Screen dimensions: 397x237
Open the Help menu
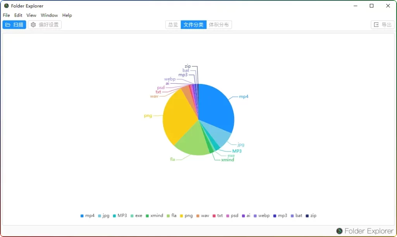tap(67, 15)
